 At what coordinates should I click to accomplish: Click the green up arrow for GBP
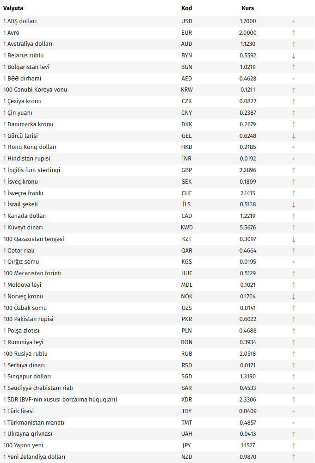(293, 170)
